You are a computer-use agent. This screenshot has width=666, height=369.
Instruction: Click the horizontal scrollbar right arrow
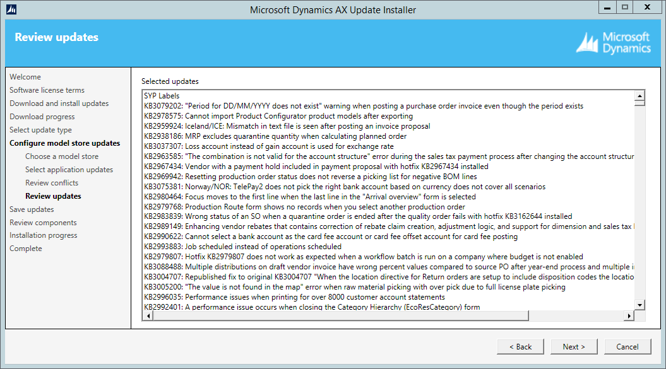(x=629, y=315)
